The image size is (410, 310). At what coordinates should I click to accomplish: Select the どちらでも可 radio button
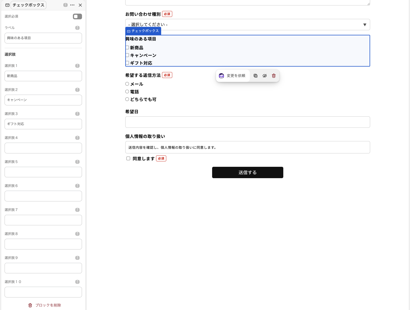coord(127,99)
